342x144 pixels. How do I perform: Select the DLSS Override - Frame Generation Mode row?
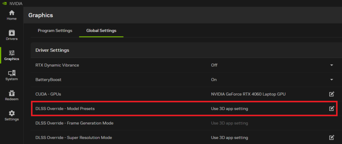[x=74, y=123]
